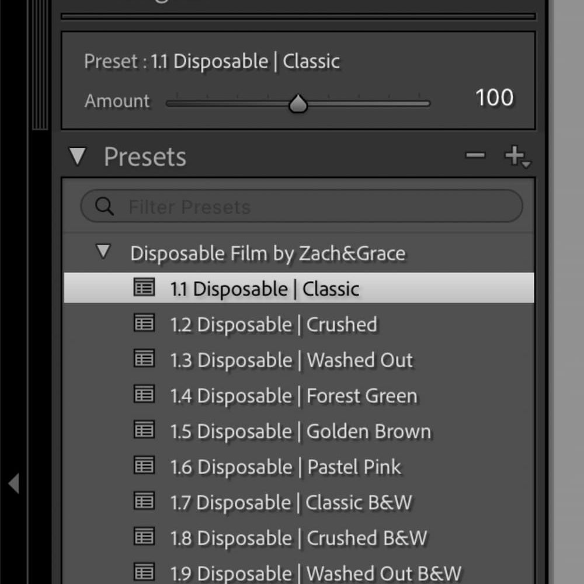Screen dimensions: 584x584
Task: Click the Amount value 100
Action: click(x=494, y=98)
